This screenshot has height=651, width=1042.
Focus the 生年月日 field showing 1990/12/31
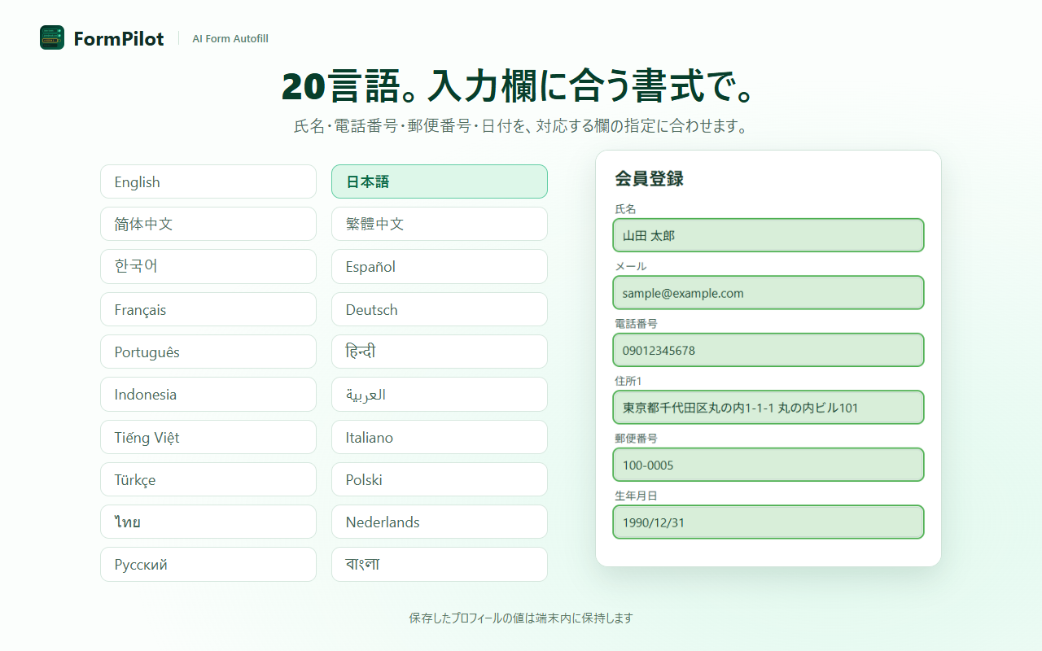pos(768,522)
